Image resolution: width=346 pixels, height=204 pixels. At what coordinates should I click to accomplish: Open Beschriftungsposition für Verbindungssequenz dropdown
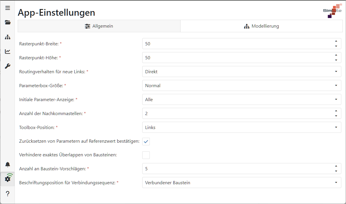pyautogui.click(x=242, y=182)
